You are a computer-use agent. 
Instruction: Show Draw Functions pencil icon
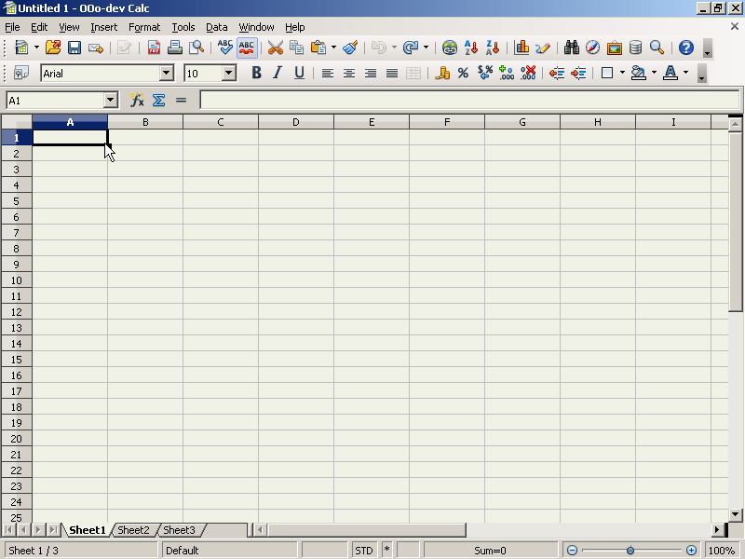[543, 48]
